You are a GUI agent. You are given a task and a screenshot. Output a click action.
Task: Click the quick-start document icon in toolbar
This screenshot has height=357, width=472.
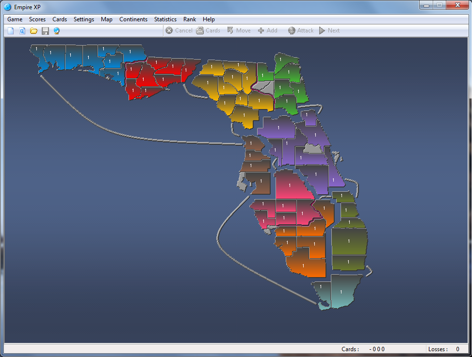[x=22, y=31]
